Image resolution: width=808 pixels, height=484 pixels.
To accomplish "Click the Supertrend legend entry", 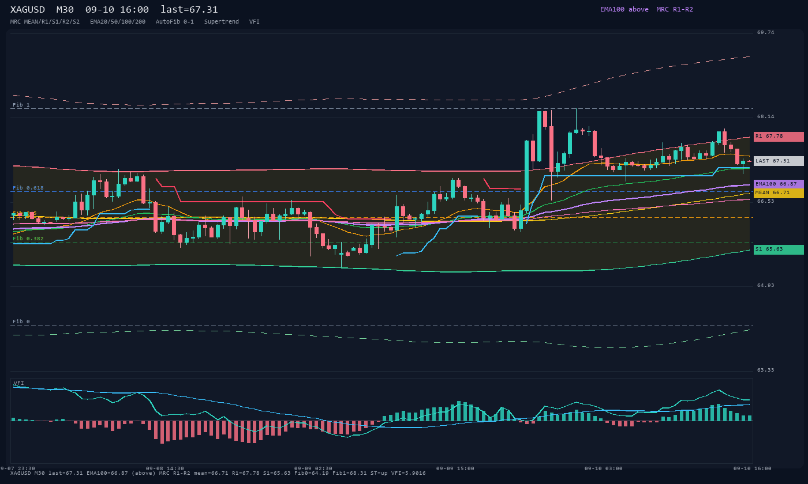I will [222, 22].
